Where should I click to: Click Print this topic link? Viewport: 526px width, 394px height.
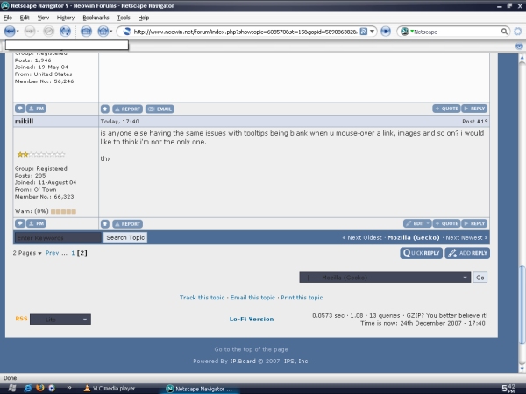(x=302, y=298)
